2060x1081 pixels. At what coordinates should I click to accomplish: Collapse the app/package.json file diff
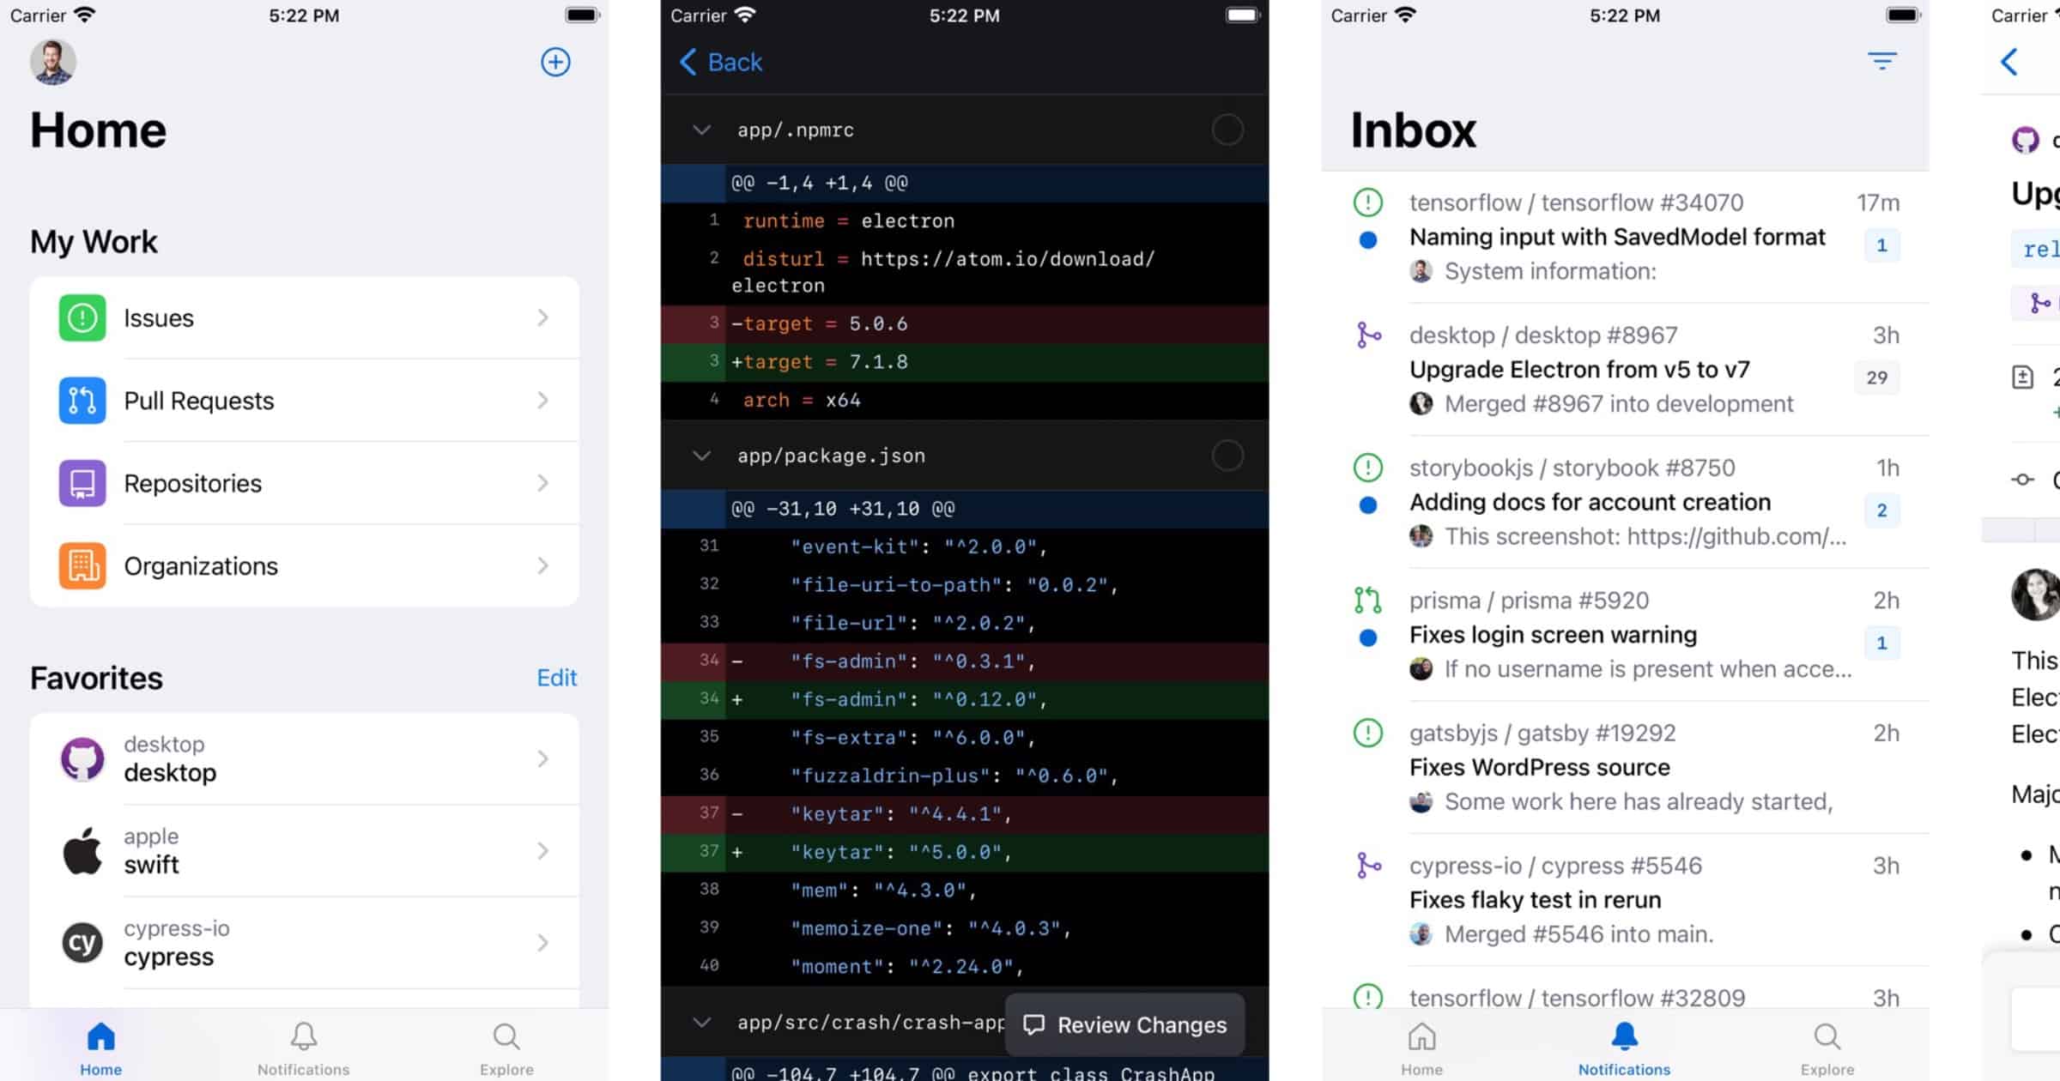pos(701,456)
